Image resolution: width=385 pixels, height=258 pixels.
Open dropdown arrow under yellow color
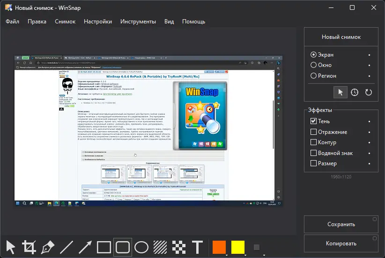pos(245,255)
